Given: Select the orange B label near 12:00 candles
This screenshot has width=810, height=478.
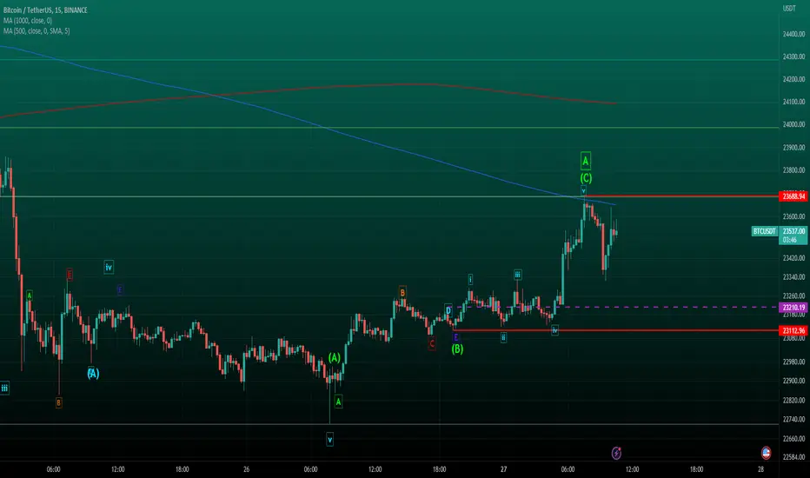Looking at the screenshot, I should 402,293.
